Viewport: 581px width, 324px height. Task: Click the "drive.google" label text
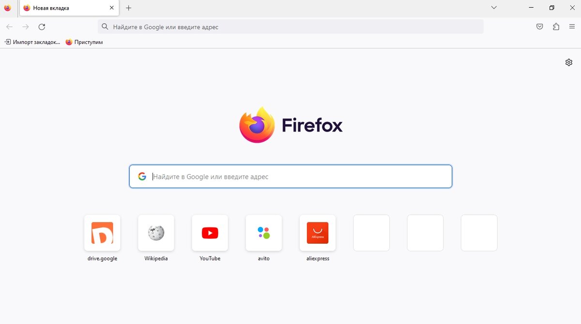point(102,259)
